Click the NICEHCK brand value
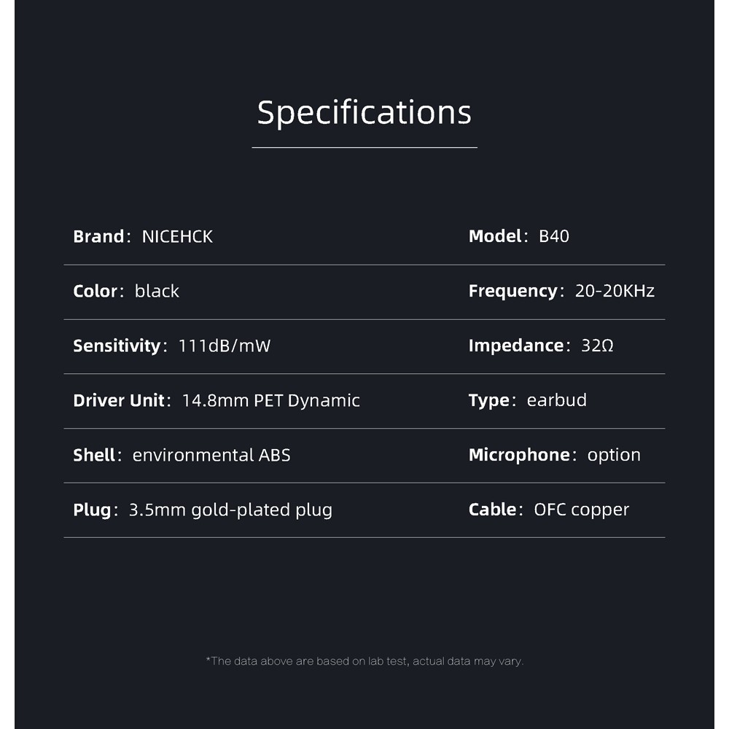Screen dimensions: 729x729 point(177,236)
